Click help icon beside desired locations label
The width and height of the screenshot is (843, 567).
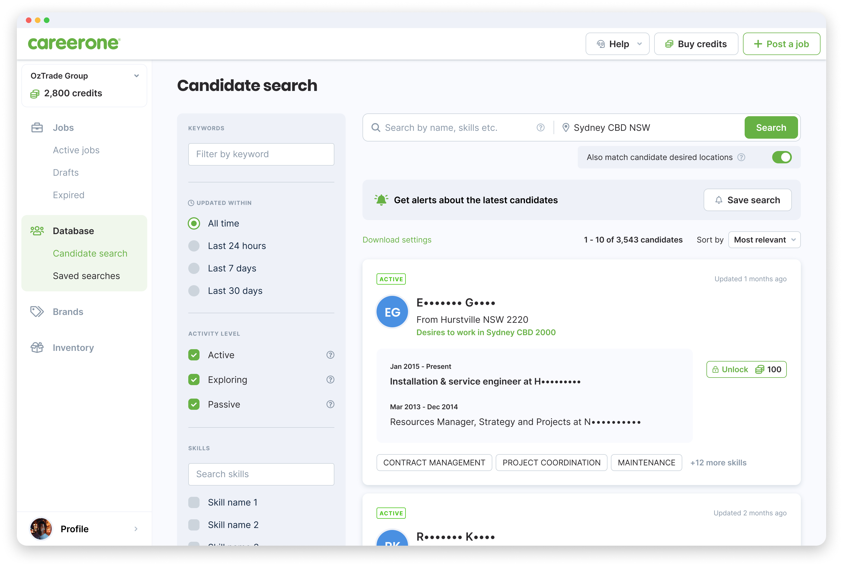[741, 157]
